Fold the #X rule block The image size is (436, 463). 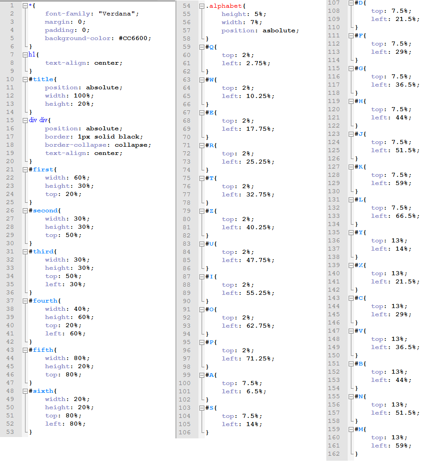click(x=351, y=265)
